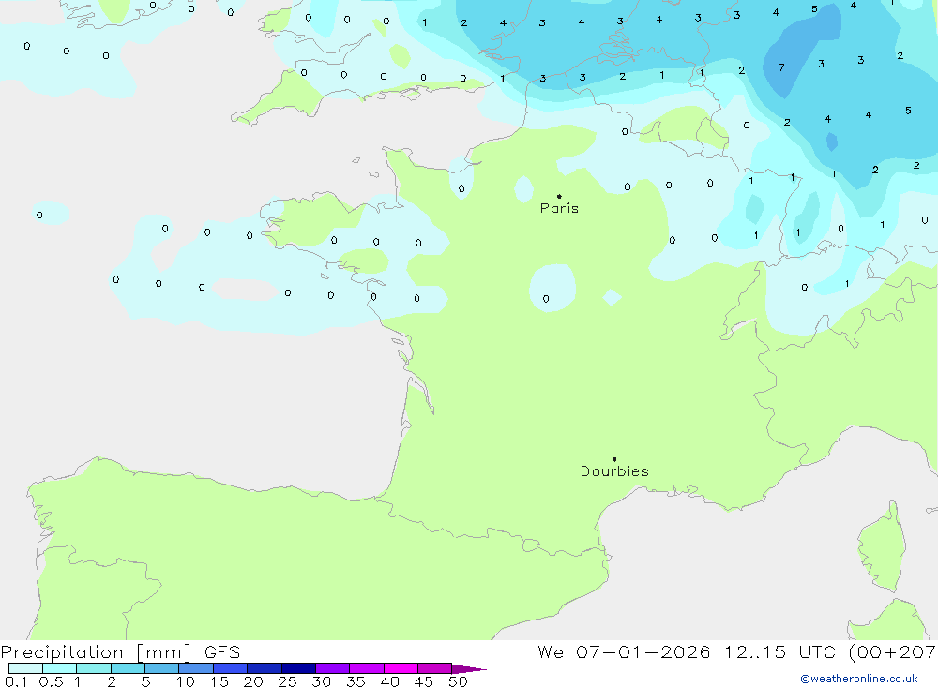Image resolution: width=938 pixels, height=687 pixels.
Task: Pick the 2–5 mm legend color swatch
Action: pyautogui.click(x=128, y=668)
